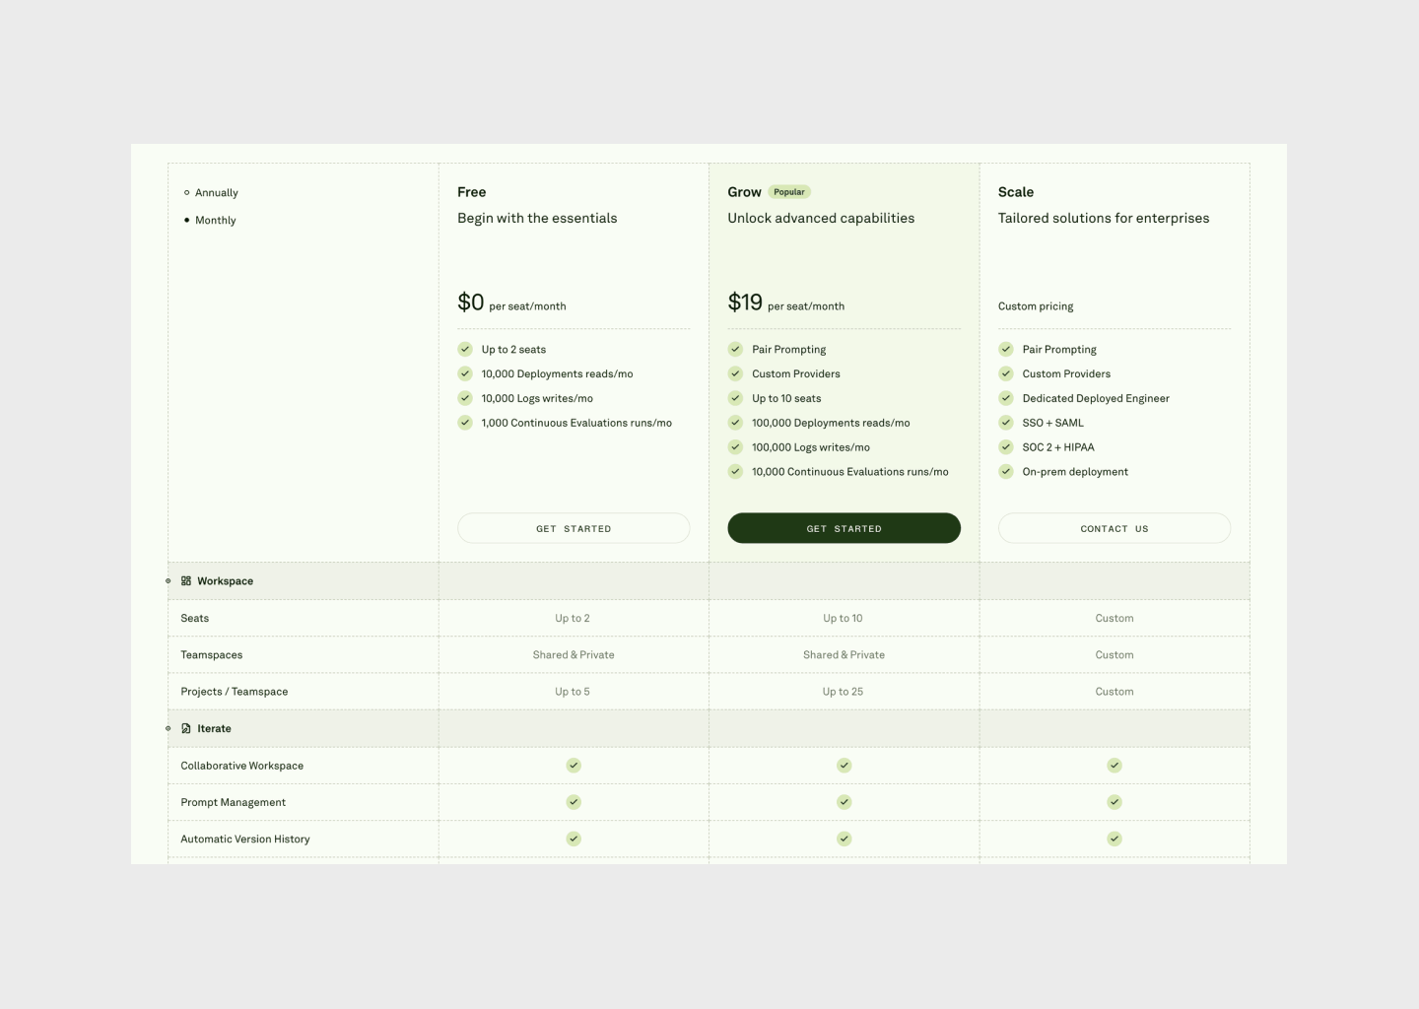Viewport: 1419px width, 1009px height.
Task: Click Get Started under Free plan
Action: pos(574,528)
